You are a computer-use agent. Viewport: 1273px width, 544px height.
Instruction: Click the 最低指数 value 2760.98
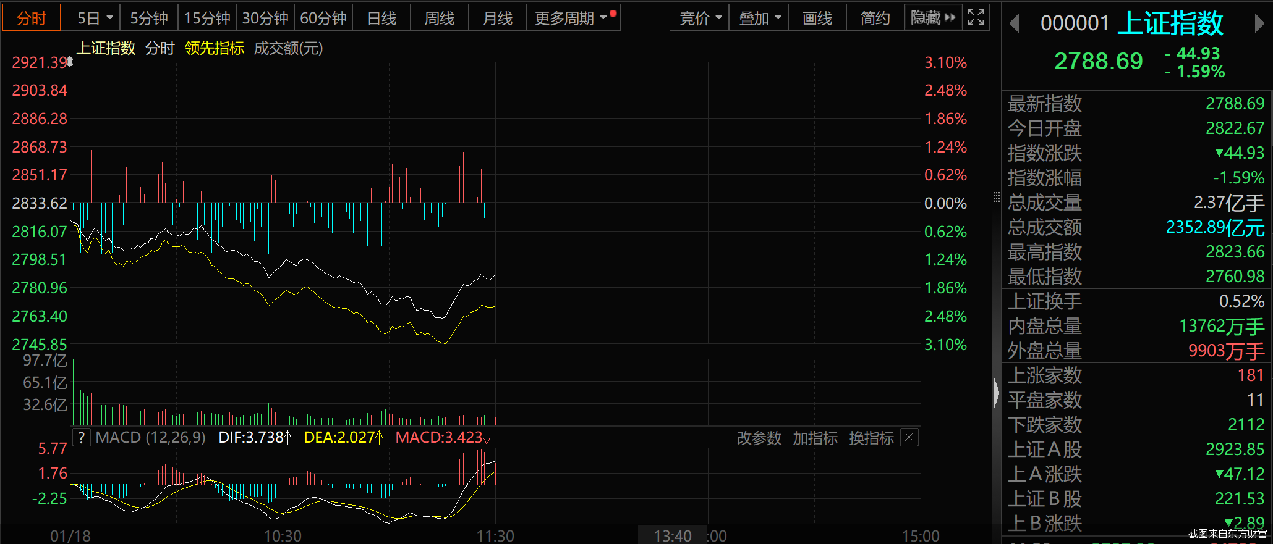(1235, 277)
